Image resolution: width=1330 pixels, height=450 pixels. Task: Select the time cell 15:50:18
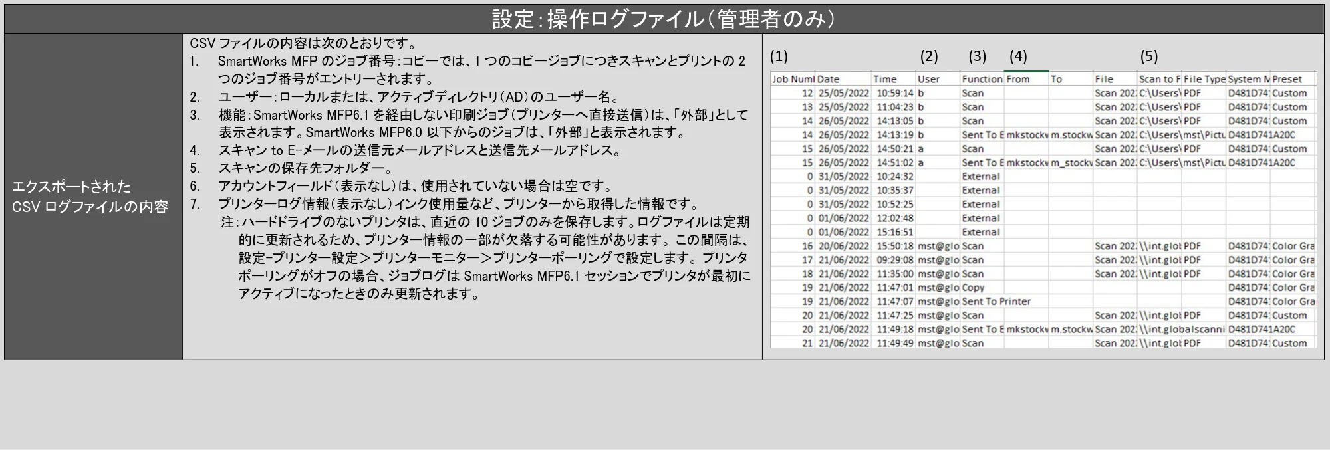894,246
